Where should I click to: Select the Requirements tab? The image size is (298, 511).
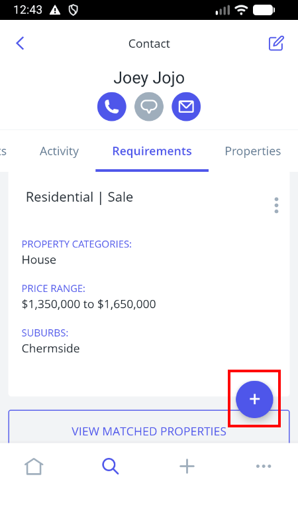click(x=152, y=151)
